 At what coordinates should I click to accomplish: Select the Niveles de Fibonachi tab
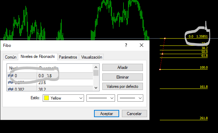[x=38, y=57]
